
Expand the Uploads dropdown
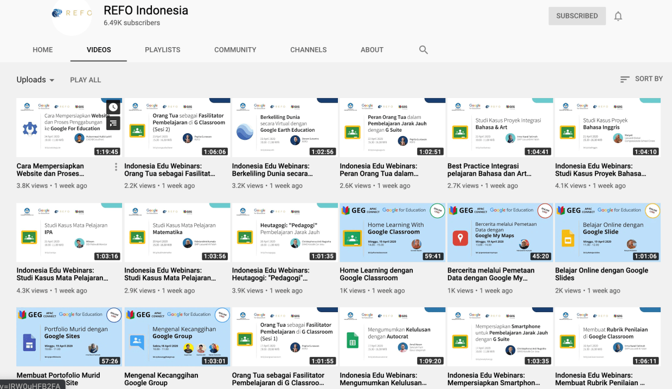[x=36, y=80]
